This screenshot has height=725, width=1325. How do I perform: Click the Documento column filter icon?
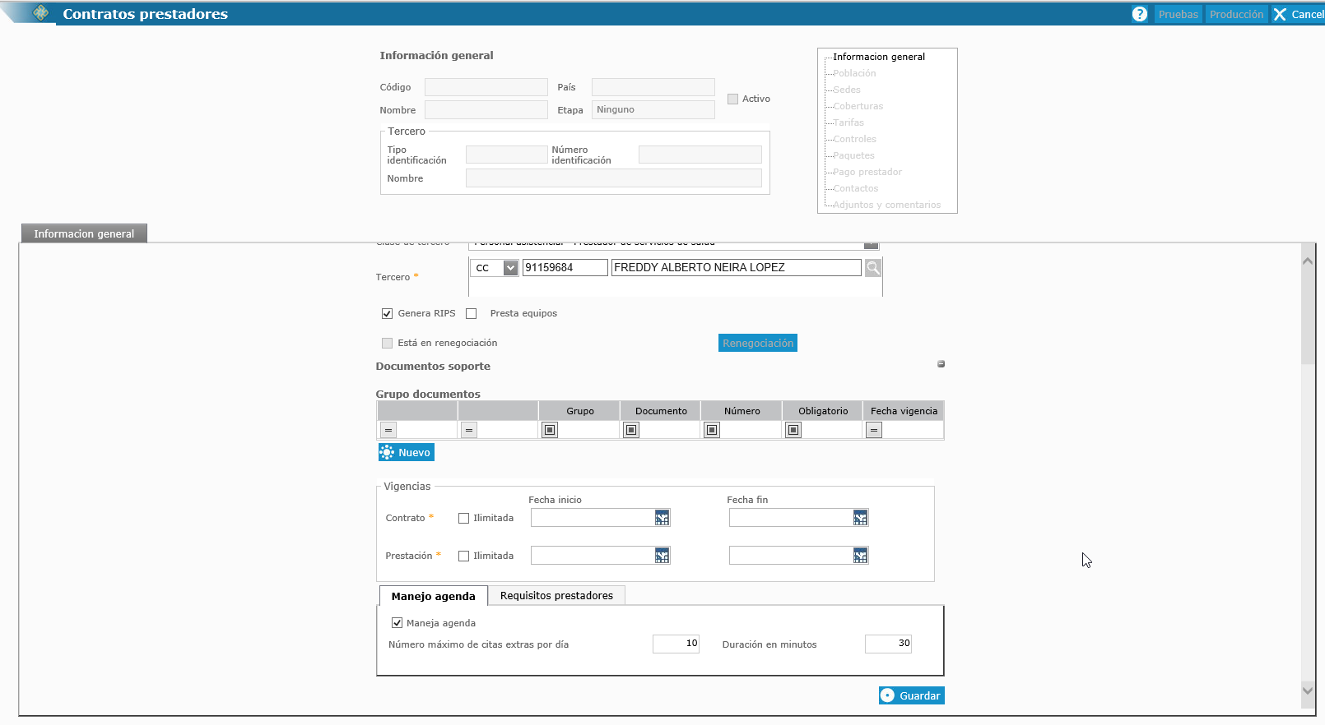(x=631, y=430)
